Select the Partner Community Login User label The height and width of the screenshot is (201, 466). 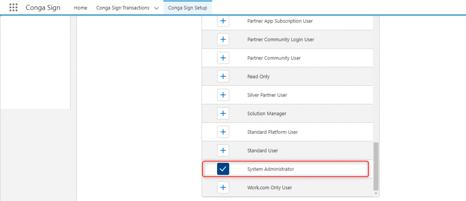[x=280, y=39]
